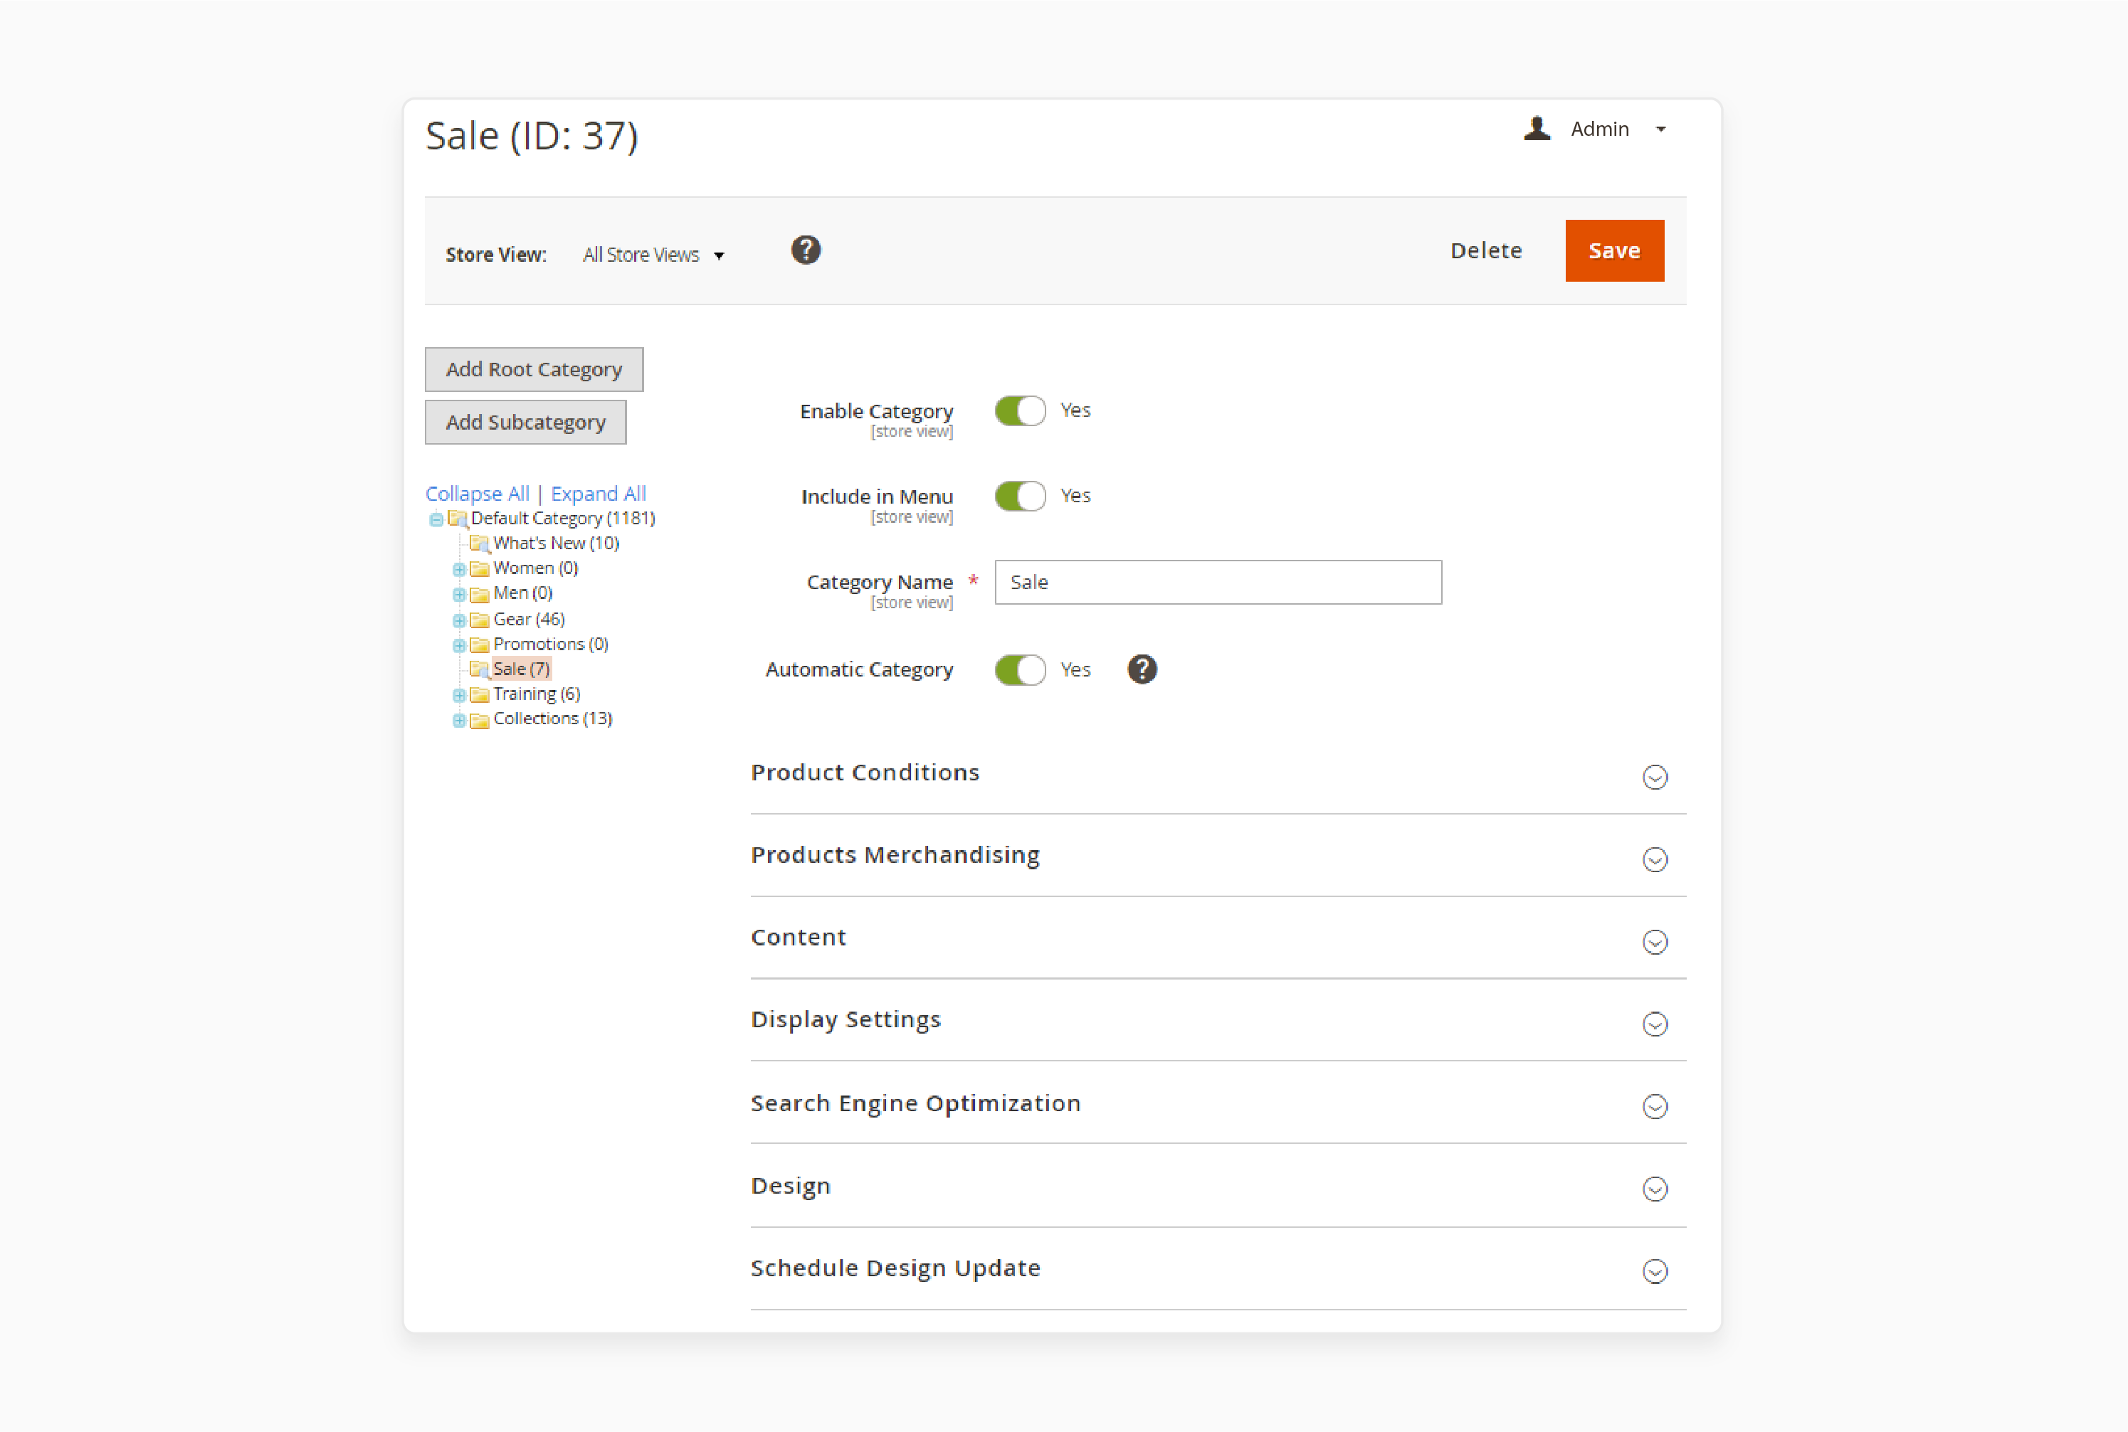
Task: Click Add Subcategory button
Action: pos(525,422)
